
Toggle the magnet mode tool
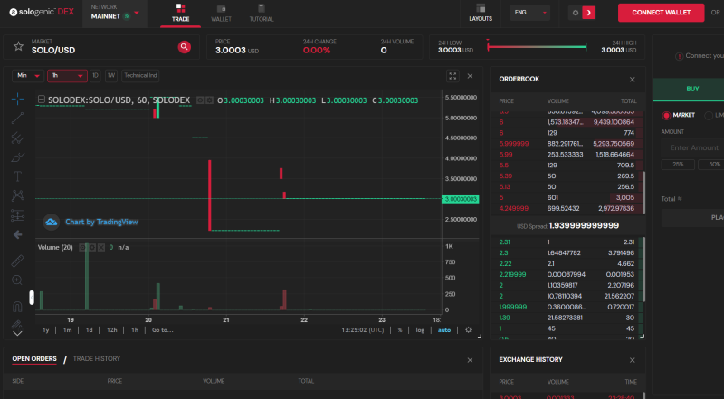(17, 307)
